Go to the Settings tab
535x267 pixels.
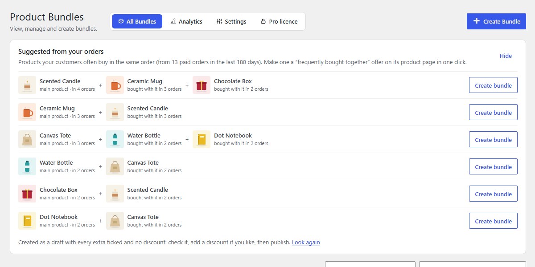tap(231, 21)
